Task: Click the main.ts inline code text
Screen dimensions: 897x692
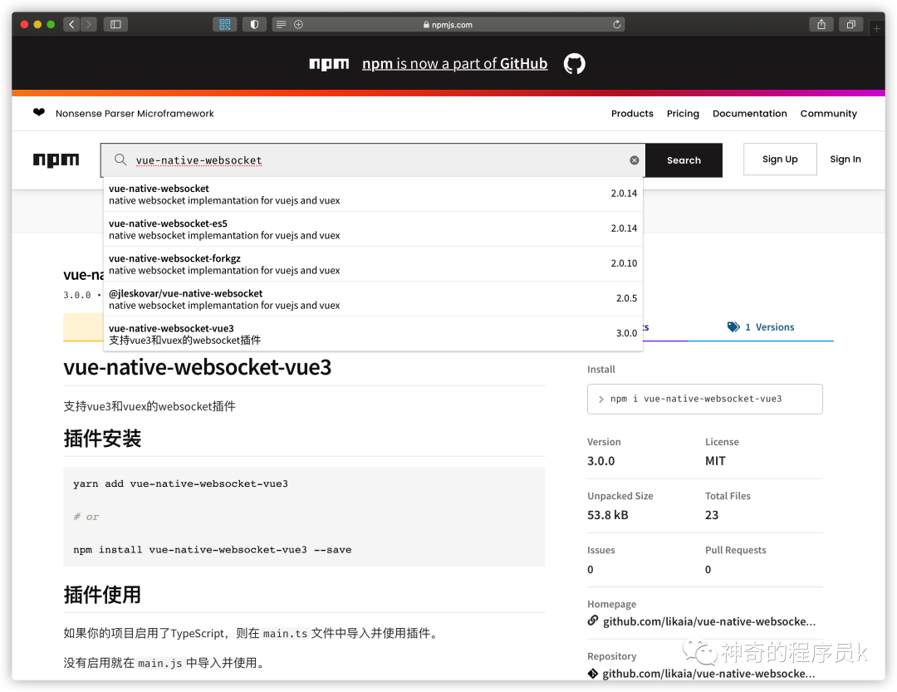Action: pyautogui.click(x=285, y=634)
